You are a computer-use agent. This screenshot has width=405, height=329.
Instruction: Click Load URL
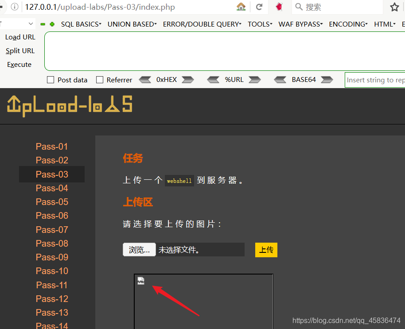20,37
